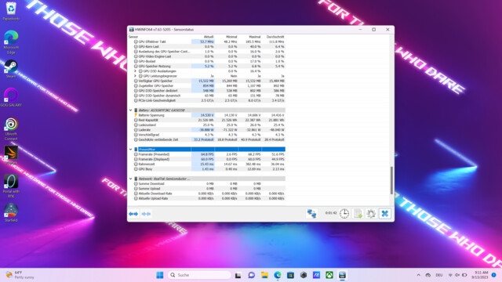Collapse the PresentMon sensor group
This screenshot has height=282, width=502.
pos(131,150)
